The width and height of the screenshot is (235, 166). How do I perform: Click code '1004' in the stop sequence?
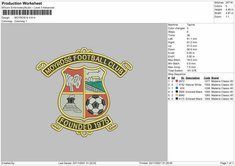click(207, 85)
